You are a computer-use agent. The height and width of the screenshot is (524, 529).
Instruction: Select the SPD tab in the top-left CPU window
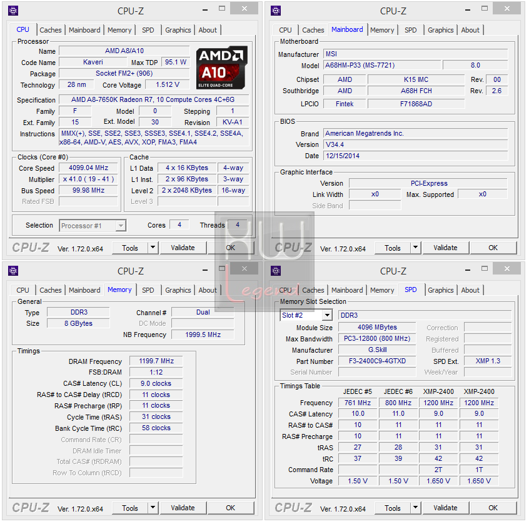click(148, 30)
